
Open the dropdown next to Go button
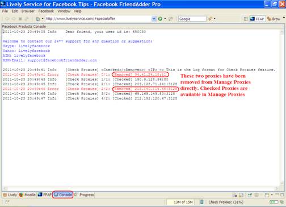(x=165, y=19)
